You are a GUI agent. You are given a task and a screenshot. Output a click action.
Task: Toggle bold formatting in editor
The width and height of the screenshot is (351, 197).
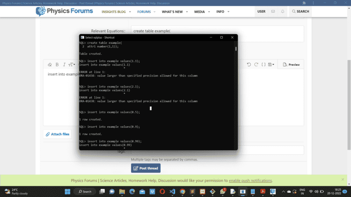57,64
